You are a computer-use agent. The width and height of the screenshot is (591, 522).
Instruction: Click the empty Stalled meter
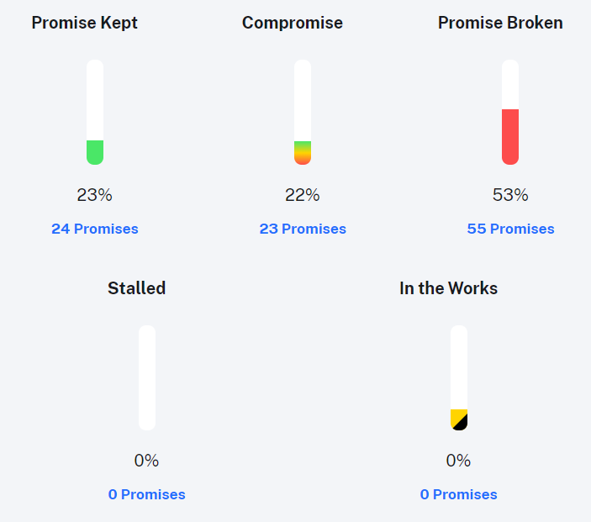[x=147, y=377]
